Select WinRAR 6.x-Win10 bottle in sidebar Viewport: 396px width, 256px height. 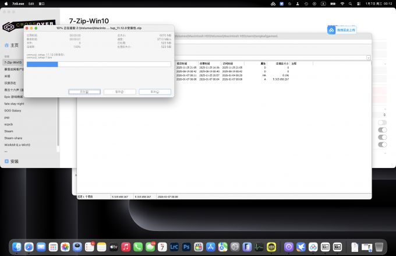pos(17,145)
